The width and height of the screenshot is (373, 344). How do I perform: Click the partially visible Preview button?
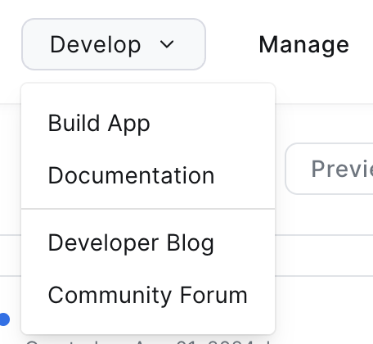point(329,169)
